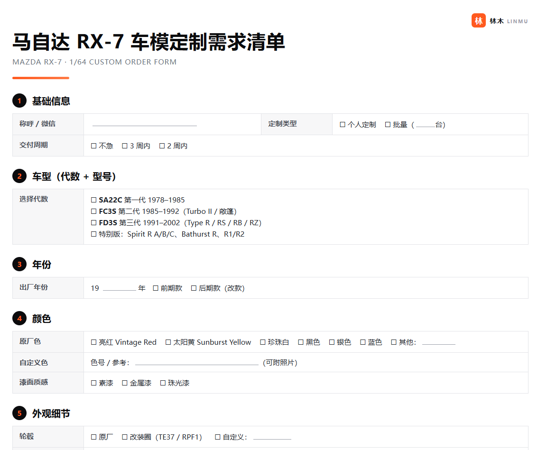Check 自定义 wheel option
The image size is (538, 450).
point(218,437)
